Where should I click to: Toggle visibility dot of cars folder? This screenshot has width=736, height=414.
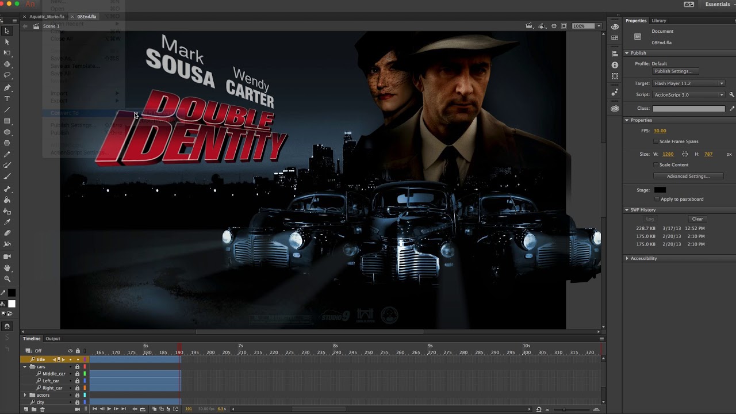pos(70,366)
